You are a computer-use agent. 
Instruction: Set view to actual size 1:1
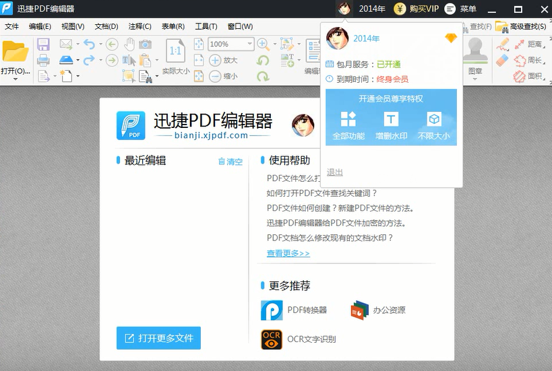point(176,51)
